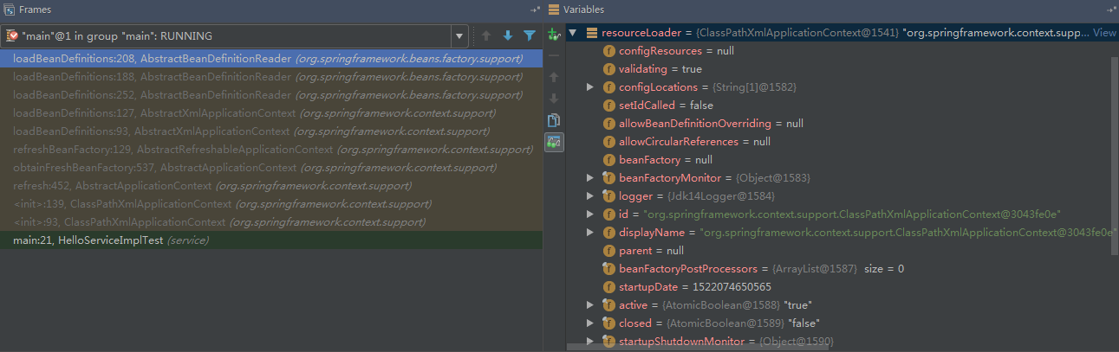Expand the beanFactoryMonitor node

pos(590,177)
